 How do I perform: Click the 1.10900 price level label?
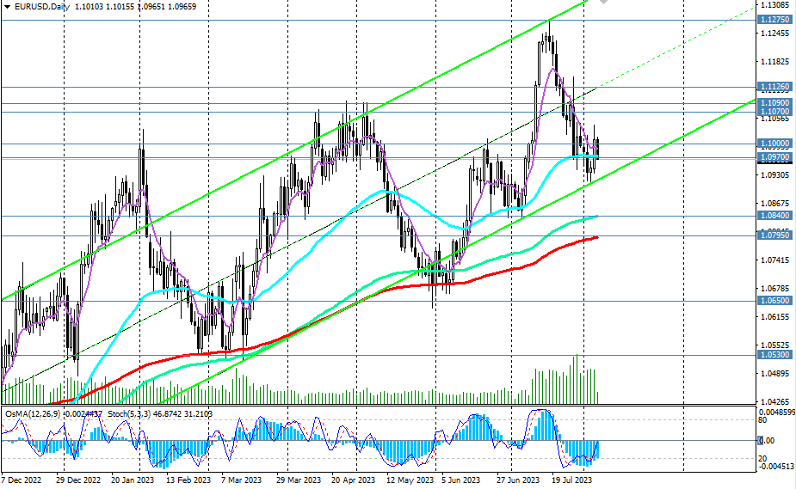775,102
